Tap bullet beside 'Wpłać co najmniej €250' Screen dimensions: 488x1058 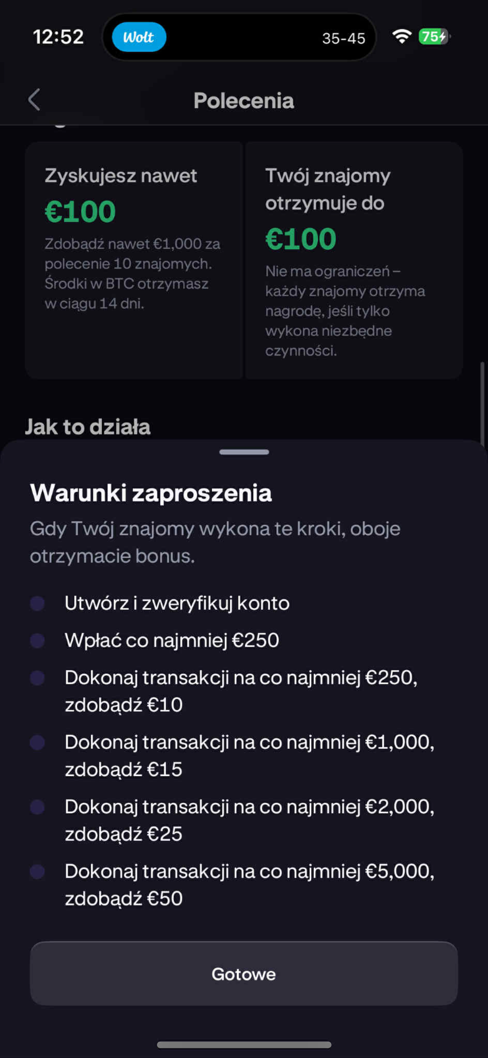click(38, 640)
